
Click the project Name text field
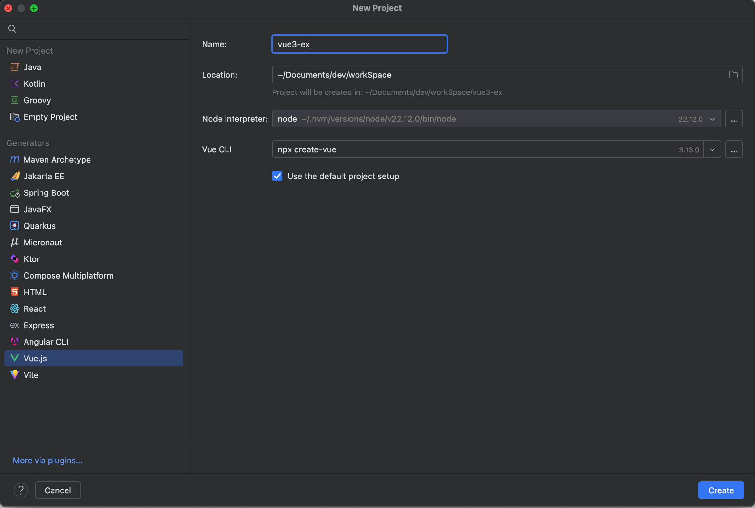pos(359,44)
